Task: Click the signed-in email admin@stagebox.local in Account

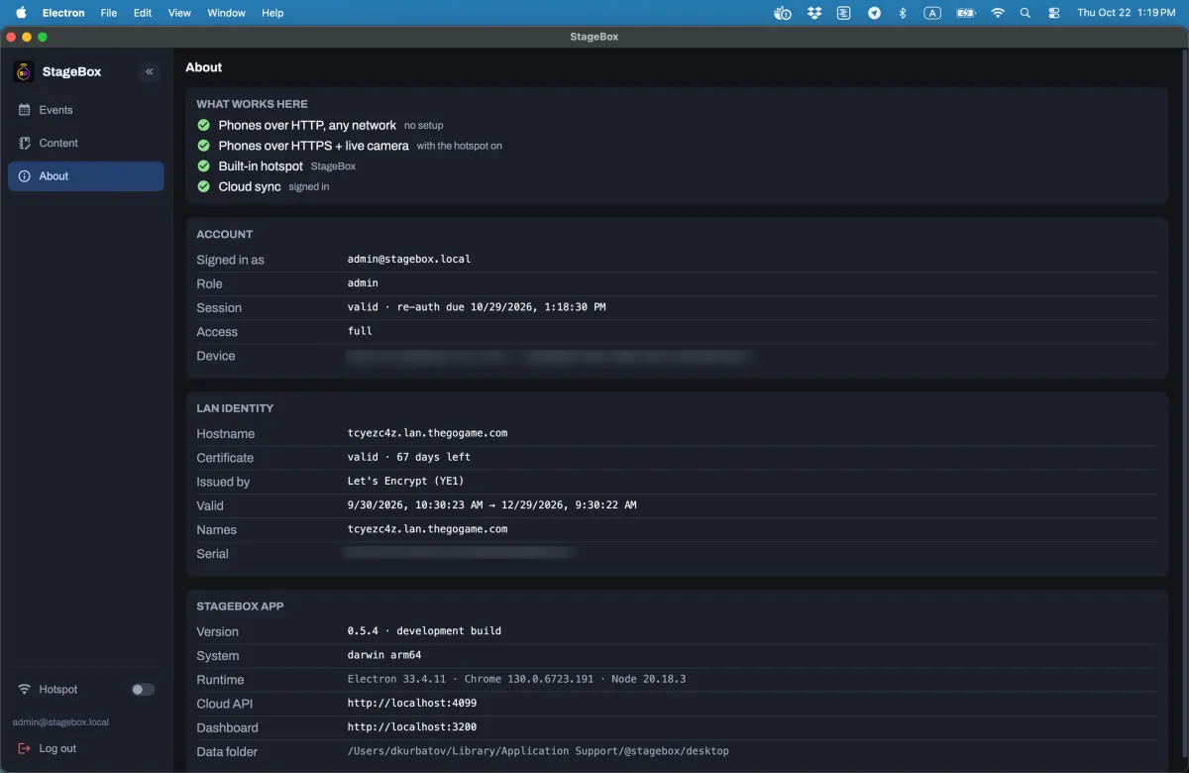Action: (409, 260)
